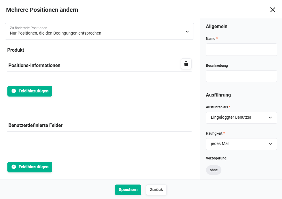This screenshot has height=199, width=282.
Task: Click the Produkt section label
Action: click(x=16, y=50)
